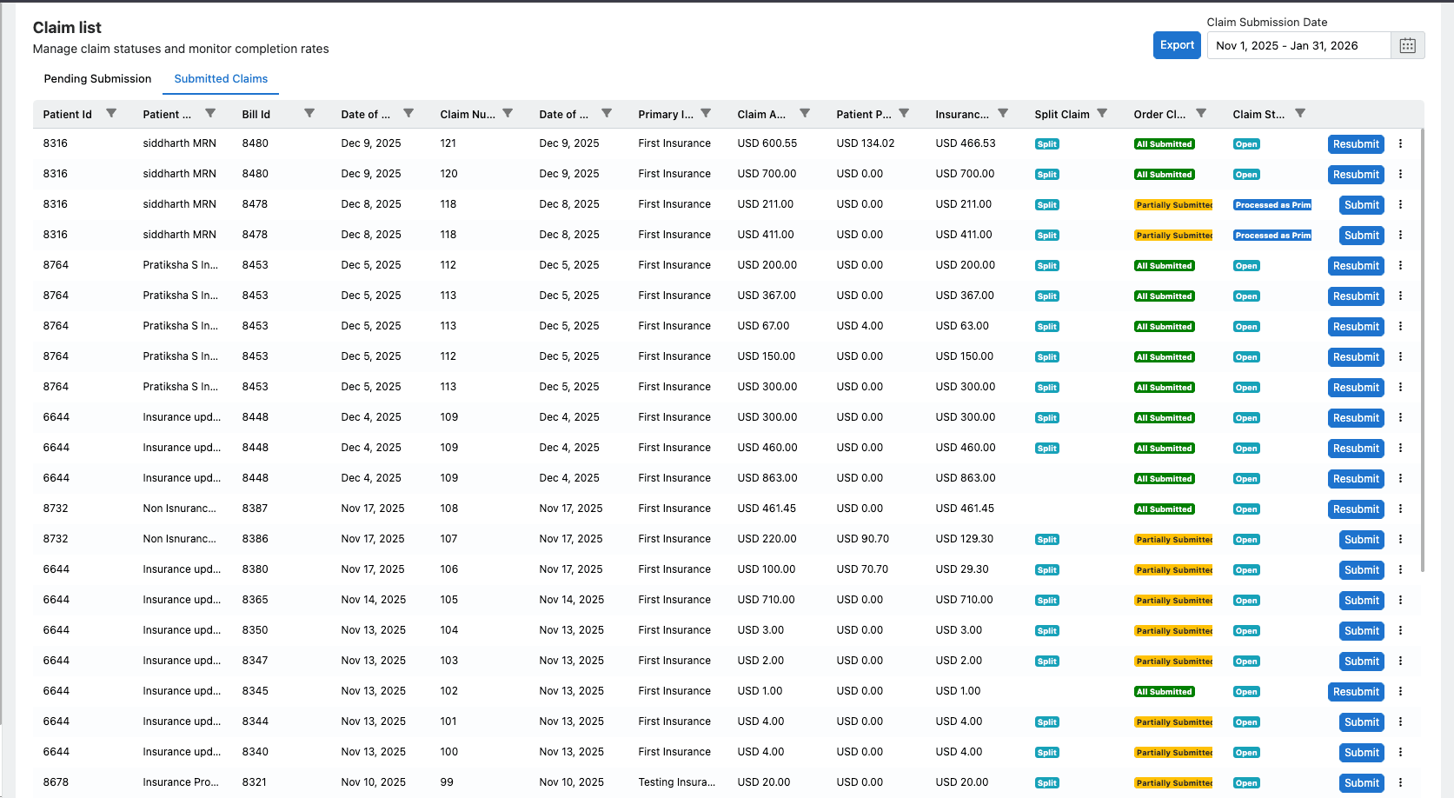Click the kebab menu on the USD 67.00 claim
Viewport: 1454px width, 798px height.
(x=1400, y=326)
